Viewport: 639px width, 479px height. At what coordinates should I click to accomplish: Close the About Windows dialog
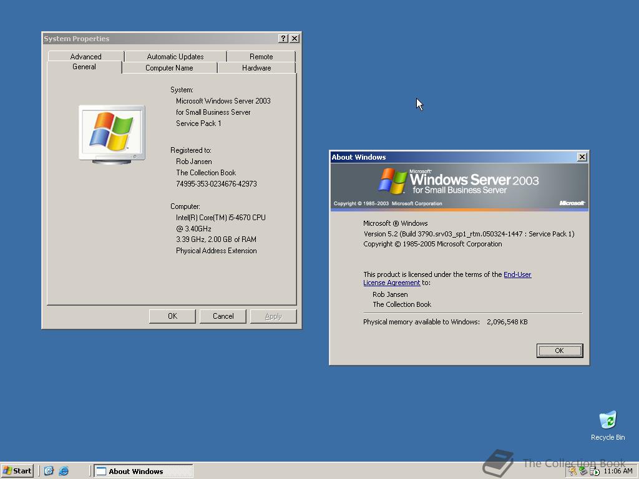click(582, 157)
